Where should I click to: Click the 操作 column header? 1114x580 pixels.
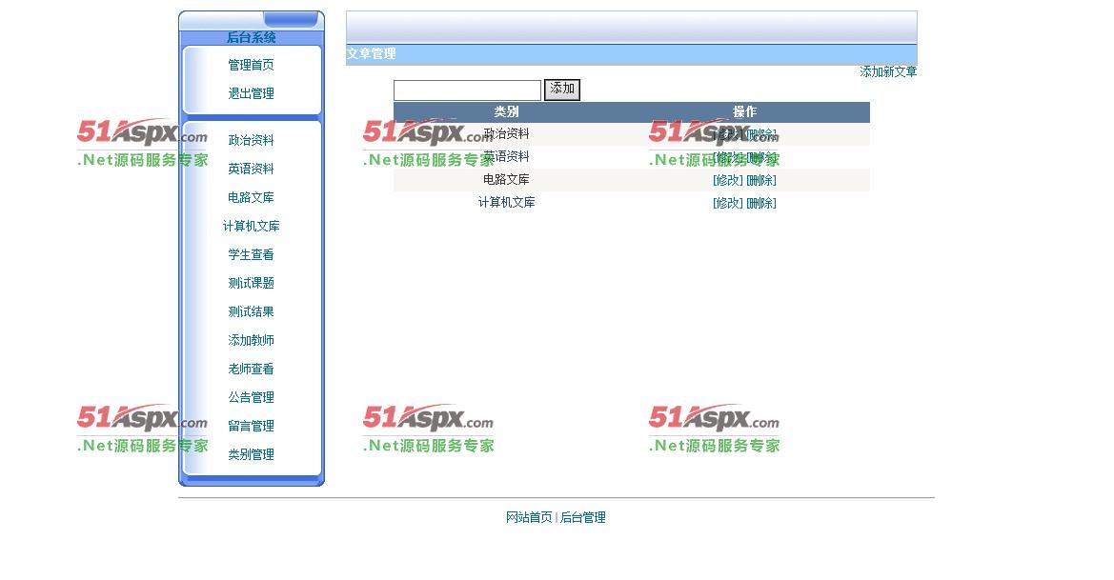(x=744, y=111)
